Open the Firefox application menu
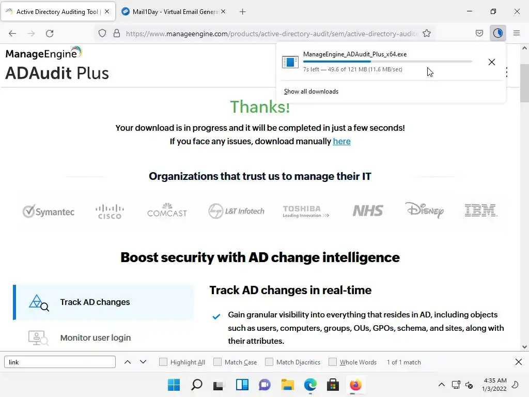 [517, 34]
